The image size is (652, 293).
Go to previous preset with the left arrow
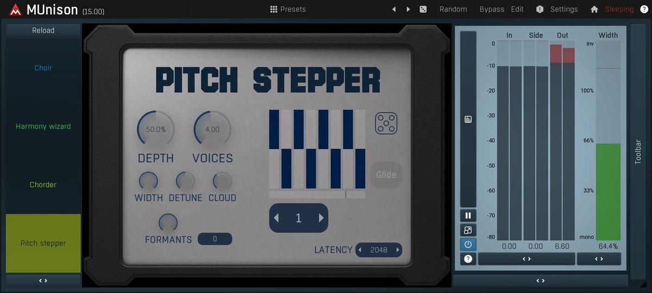click(x=394, y=9)
